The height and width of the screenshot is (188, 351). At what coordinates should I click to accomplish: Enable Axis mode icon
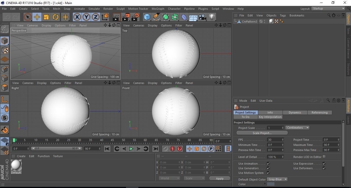pyautogui.click(x=5, y=99)
